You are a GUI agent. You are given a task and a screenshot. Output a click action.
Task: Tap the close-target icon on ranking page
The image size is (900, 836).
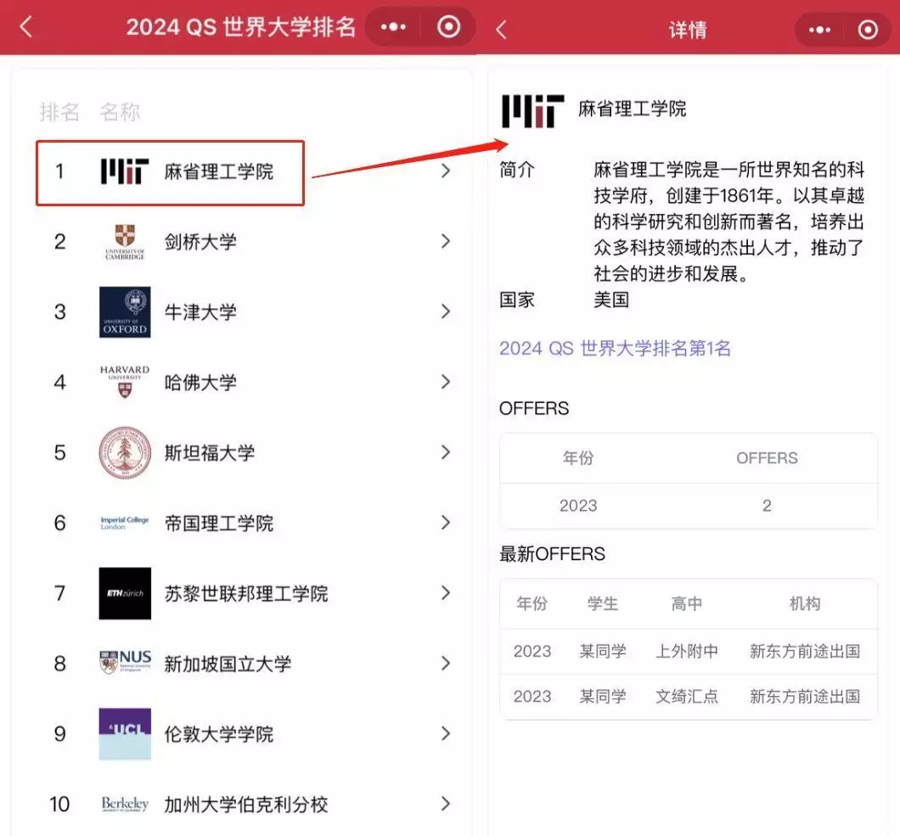(448, 26)
